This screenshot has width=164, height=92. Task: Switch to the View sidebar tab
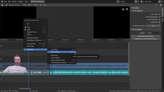point(162,20)
